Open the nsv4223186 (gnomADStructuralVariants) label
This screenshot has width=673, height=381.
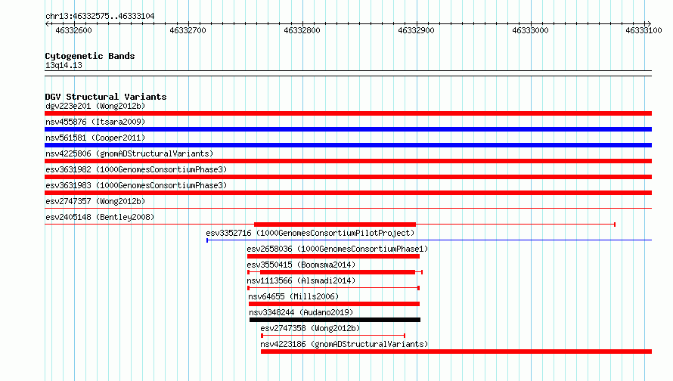click(344, 344)
